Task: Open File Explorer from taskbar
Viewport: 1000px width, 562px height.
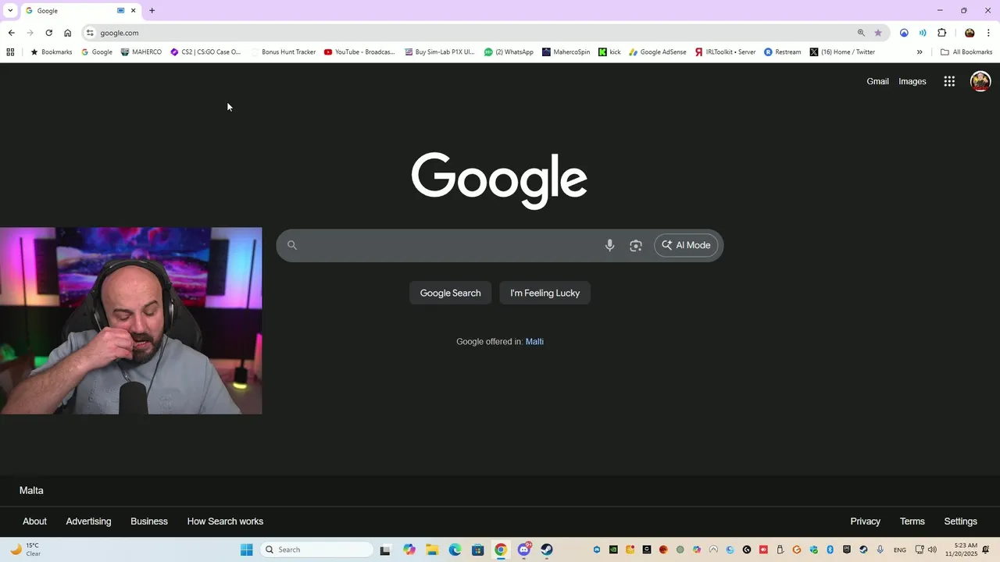Action: pos(432,550)
